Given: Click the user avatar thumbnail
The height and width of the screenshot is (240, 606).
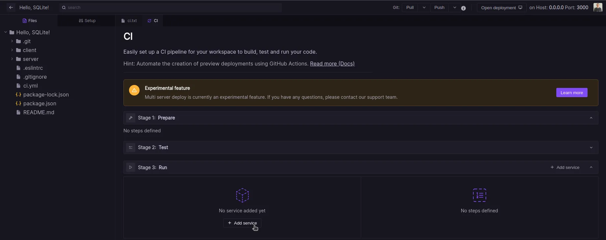Looking at the screenshot, I should pyautogui.click(x=598, y=7).
